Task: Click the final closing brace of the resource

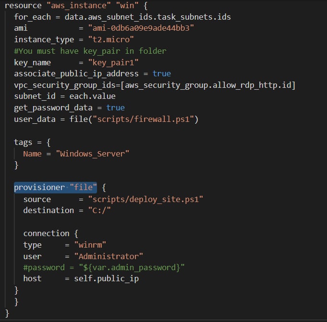Action: tap(7, 313)
